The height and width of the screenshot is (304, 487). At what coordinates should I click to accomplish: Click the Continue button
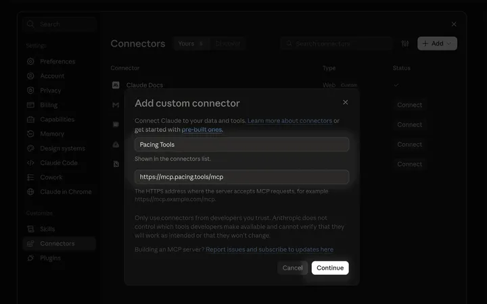330,268
